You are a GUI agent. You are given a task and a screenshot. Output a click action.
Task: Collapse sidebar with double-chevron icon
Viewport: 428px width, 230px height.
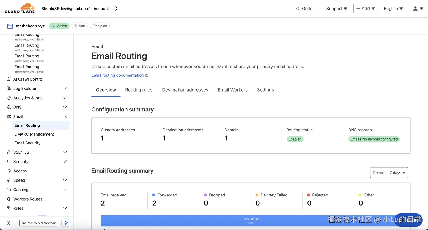(x=8, y=223)
